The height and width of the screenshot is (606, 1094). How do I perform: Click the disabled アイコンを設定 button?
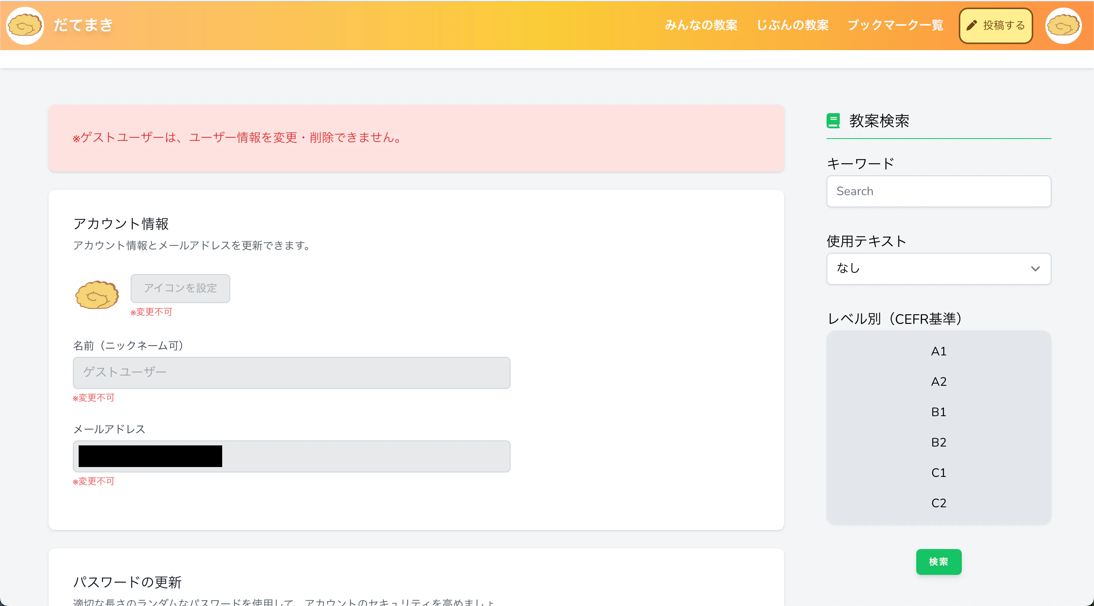180,288
